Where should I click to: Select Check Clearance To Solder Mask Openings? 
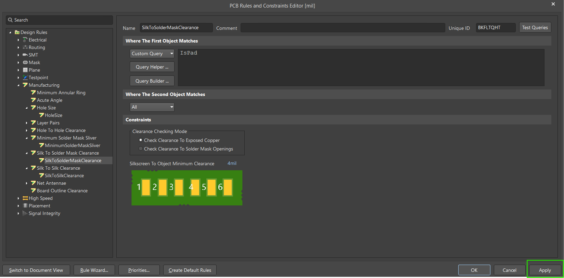click(x=141, y=149)
